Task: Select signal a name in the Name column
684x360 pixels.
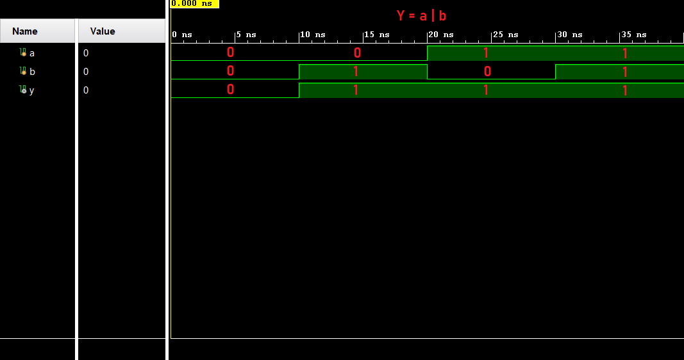Action: tap(32, 53)
